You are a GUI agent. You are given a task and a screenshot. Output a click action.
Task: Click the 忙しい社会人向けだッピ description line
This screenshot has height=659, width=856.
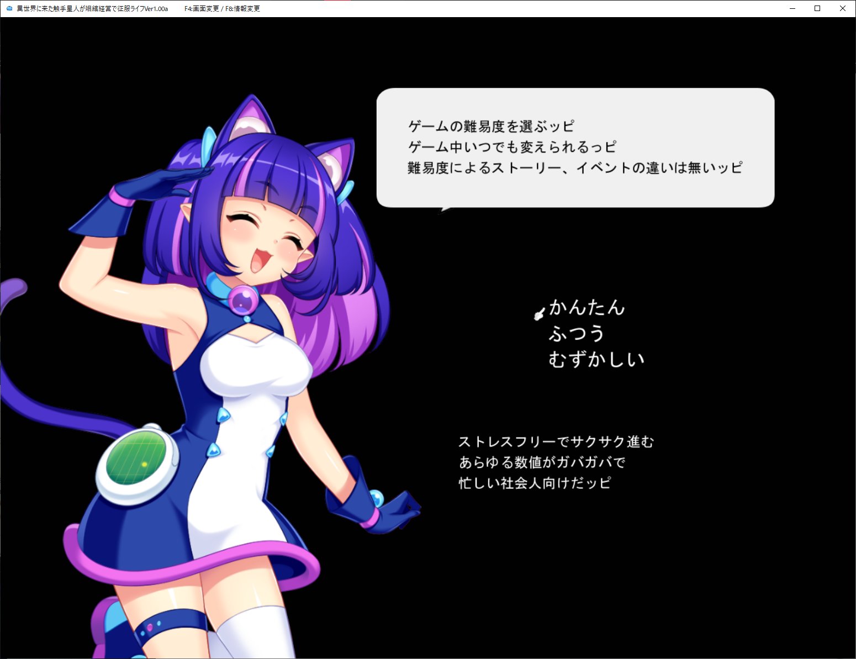pyautogui.click(x=535, y=483)
